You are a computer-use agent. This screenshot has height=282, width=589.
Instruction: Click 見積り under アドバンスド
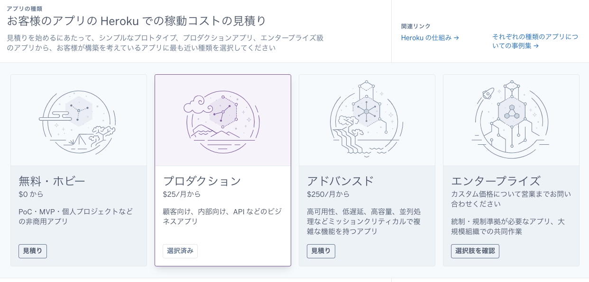[321, 251]
